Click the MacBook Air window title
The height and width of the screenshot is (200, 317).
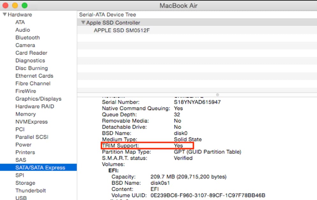click(178, 6)
